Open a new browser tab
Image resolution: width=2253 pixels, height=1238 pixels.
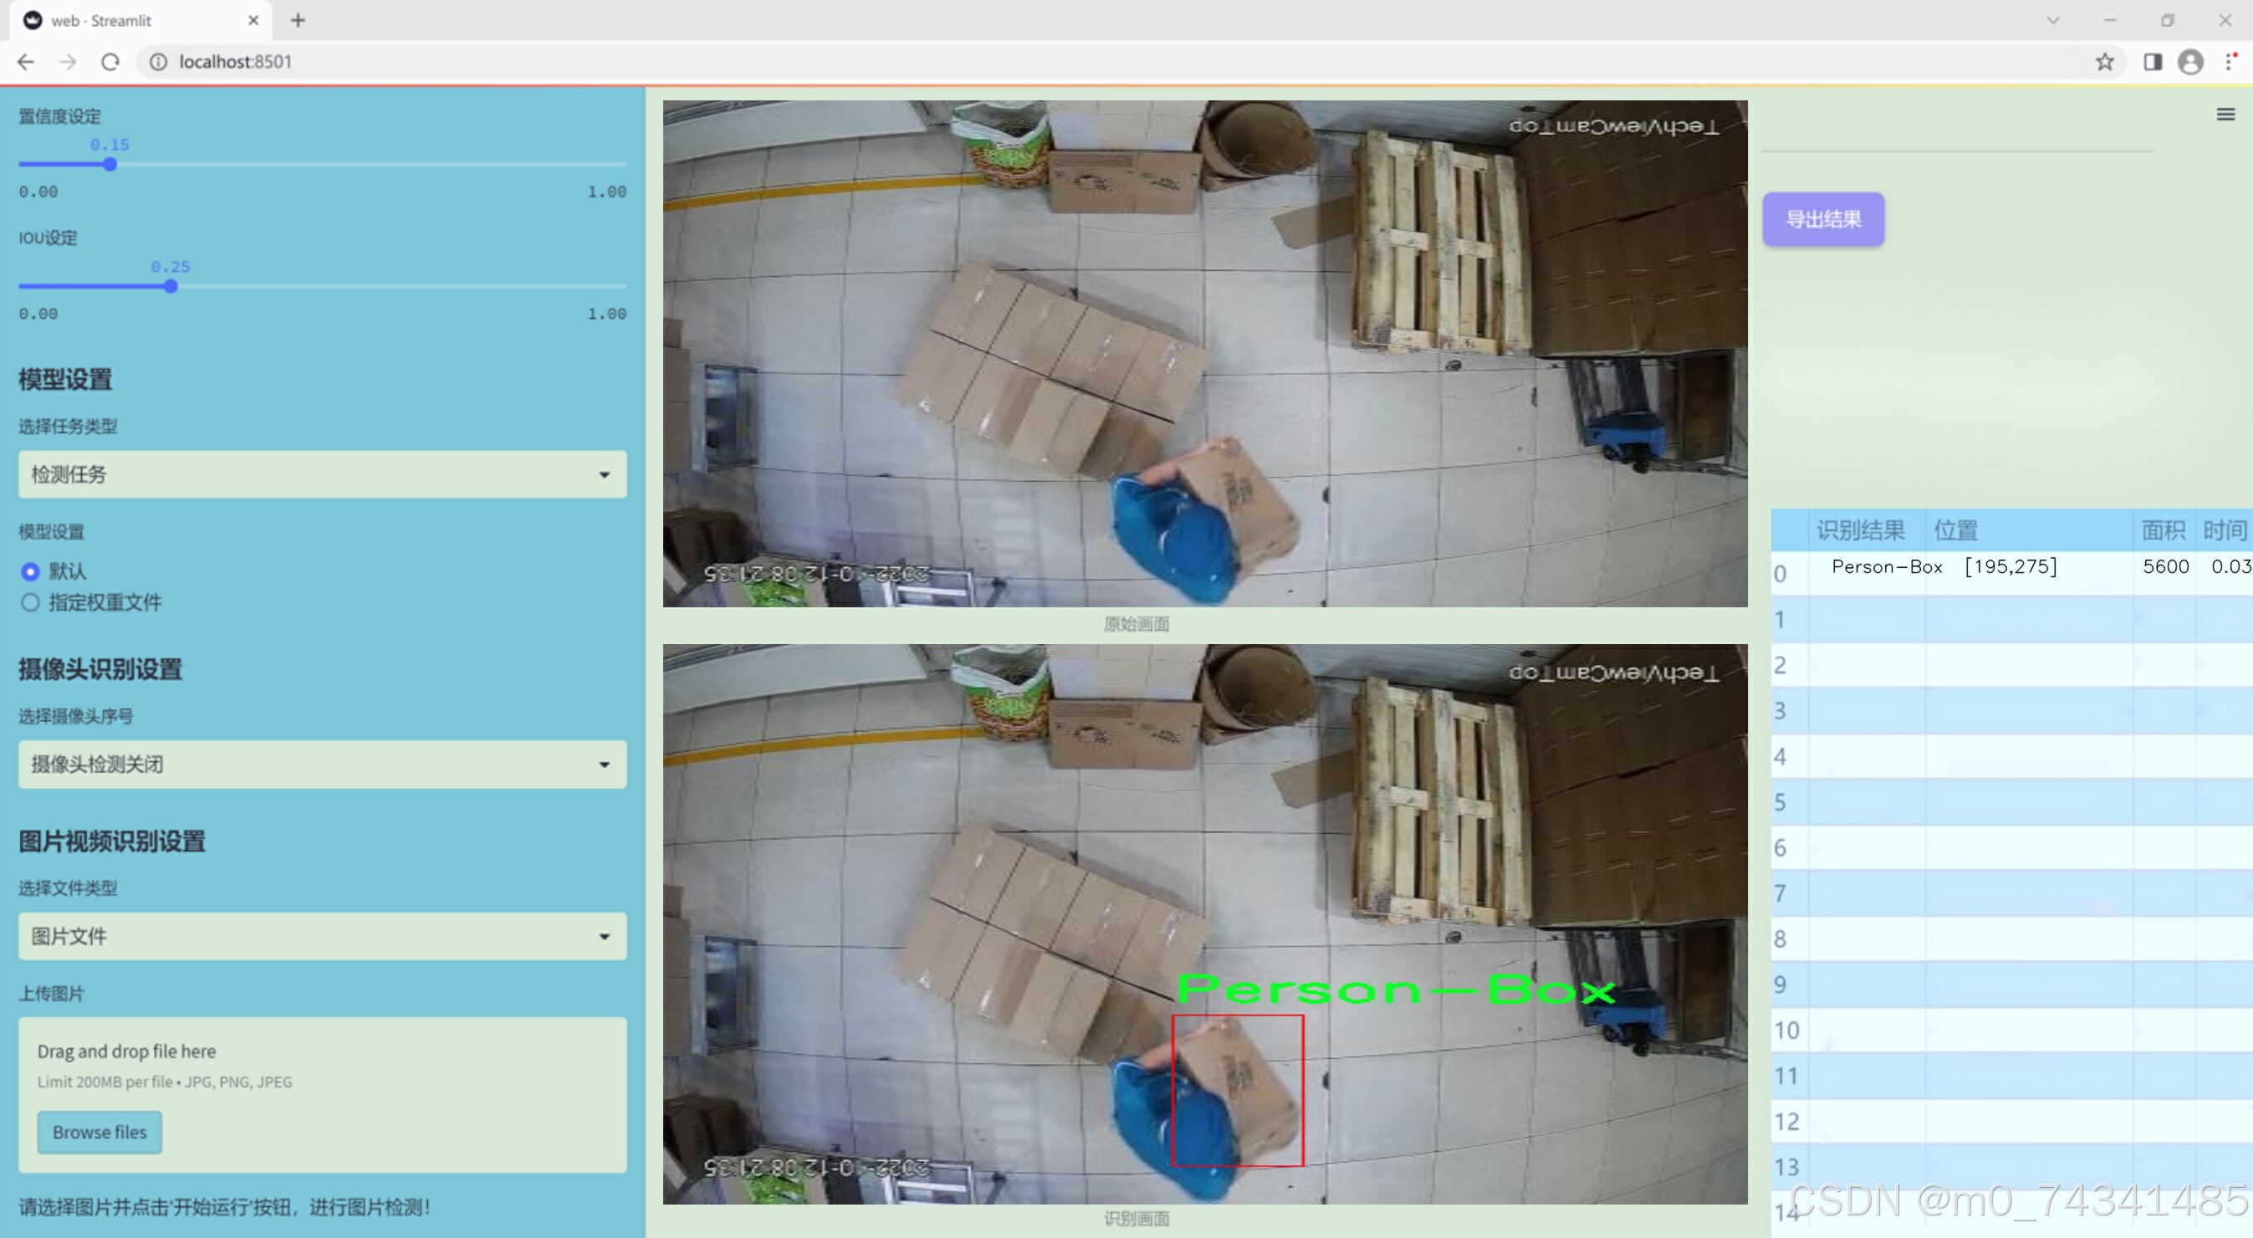(x=299, y=20)
